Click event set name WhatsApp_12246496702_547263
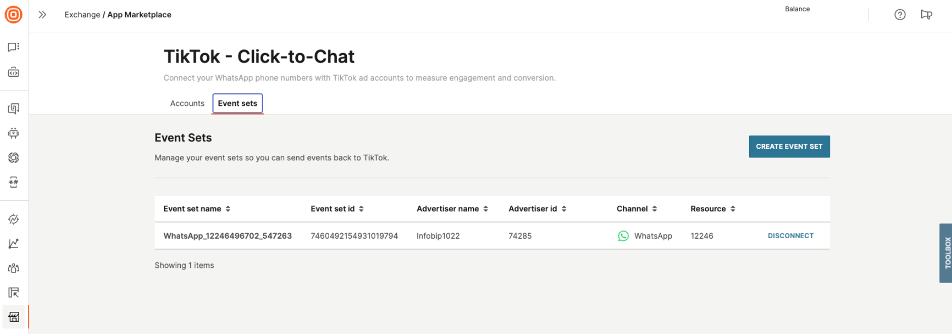952x334 pixels. click(228, 236)
